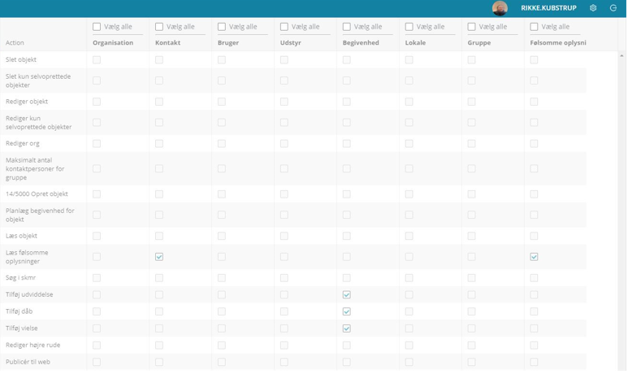Enable Vælg alle for Begivenhed column
This screenshot has width=628, height=374.
point(346,27)
